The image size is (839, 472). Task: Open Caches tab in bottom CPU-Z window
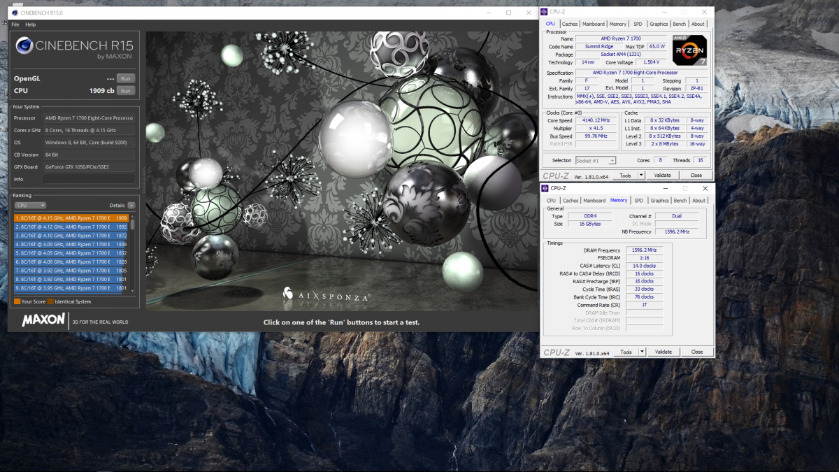571,201
